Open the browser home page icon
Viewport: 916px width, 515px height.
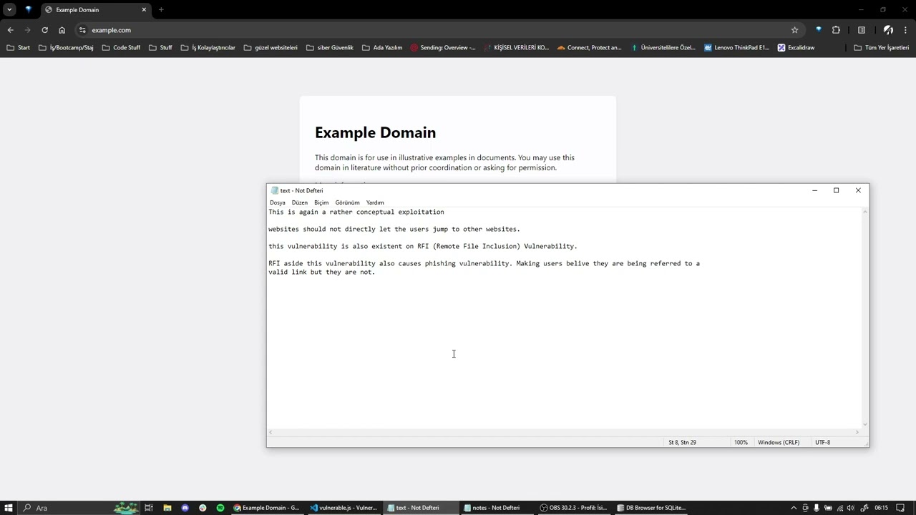point(62,30)
